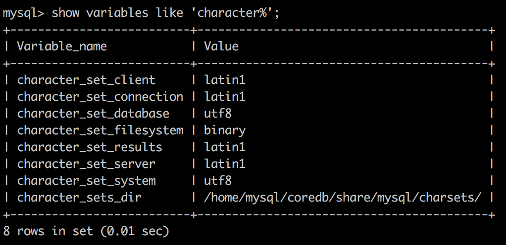Click latin1 value of character_set_results
506x245 pixels.
point(225,147)
